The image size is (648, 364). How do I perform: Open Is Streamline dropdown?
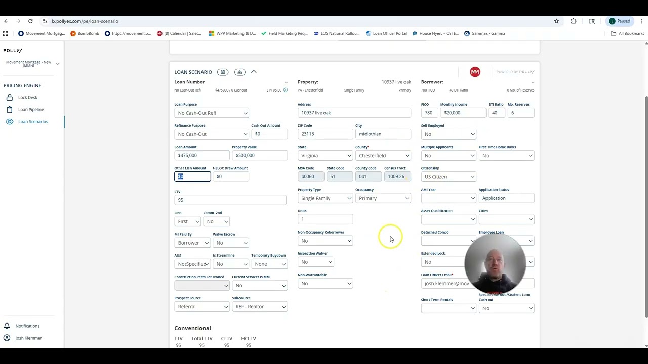pyautogui.click(x=231, y=264)
